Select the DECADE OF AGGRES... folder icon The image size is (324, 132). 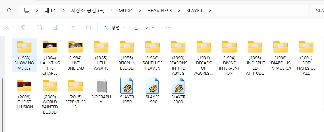pos(204,47)
